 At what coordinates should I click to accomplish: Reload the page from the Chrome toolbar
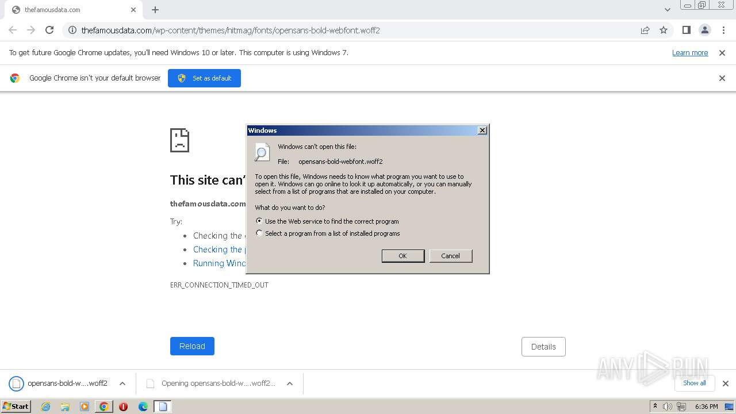tap(49, 30)
